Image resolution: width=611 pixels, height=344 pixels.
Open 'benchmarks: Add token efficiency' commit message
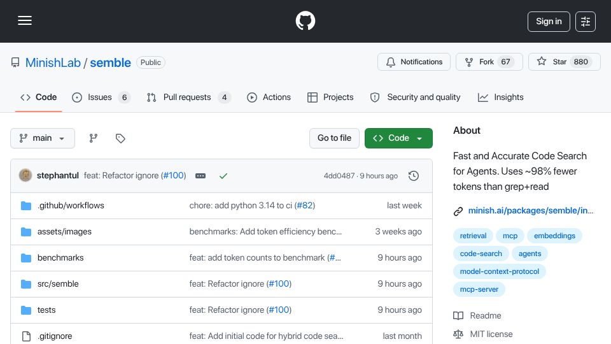265,232
